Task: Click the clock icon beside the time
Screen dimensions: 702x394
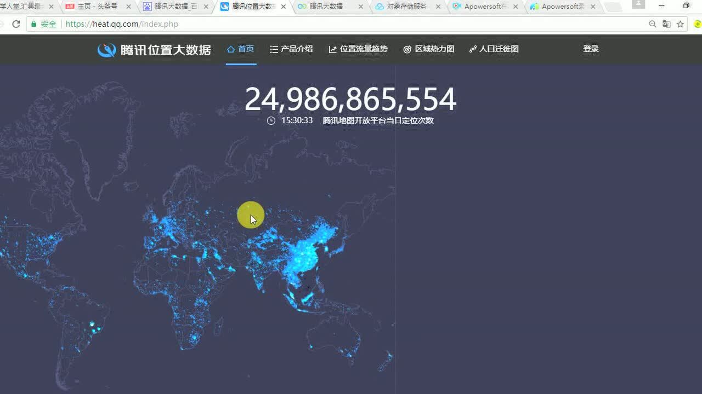Action: pyautogui.click(x=271, y=120)
